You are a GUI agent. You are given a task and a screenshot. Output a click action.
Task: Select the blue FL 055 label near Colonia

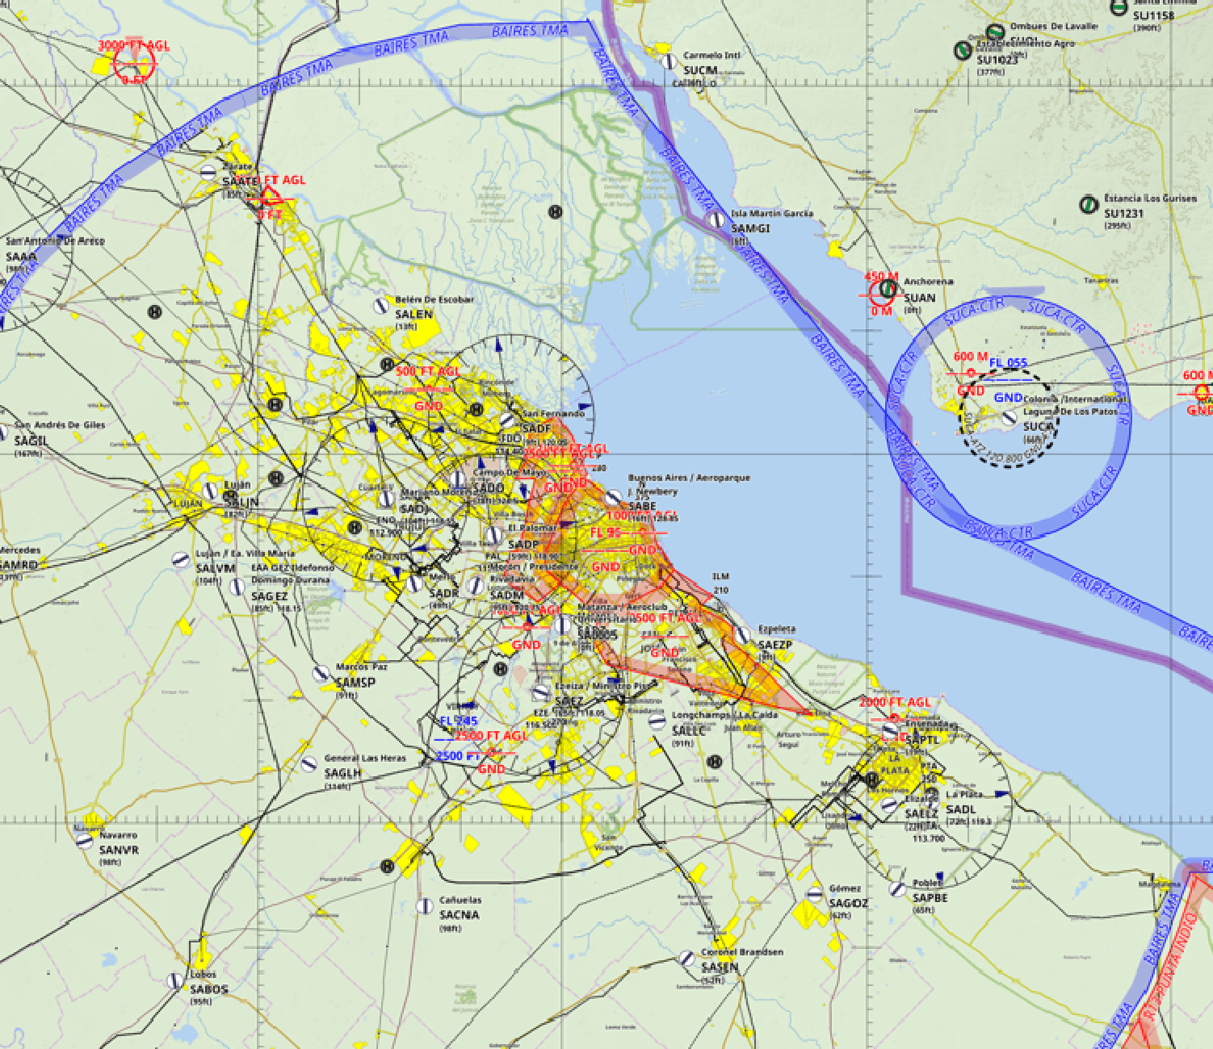(x=1008, y=363)
